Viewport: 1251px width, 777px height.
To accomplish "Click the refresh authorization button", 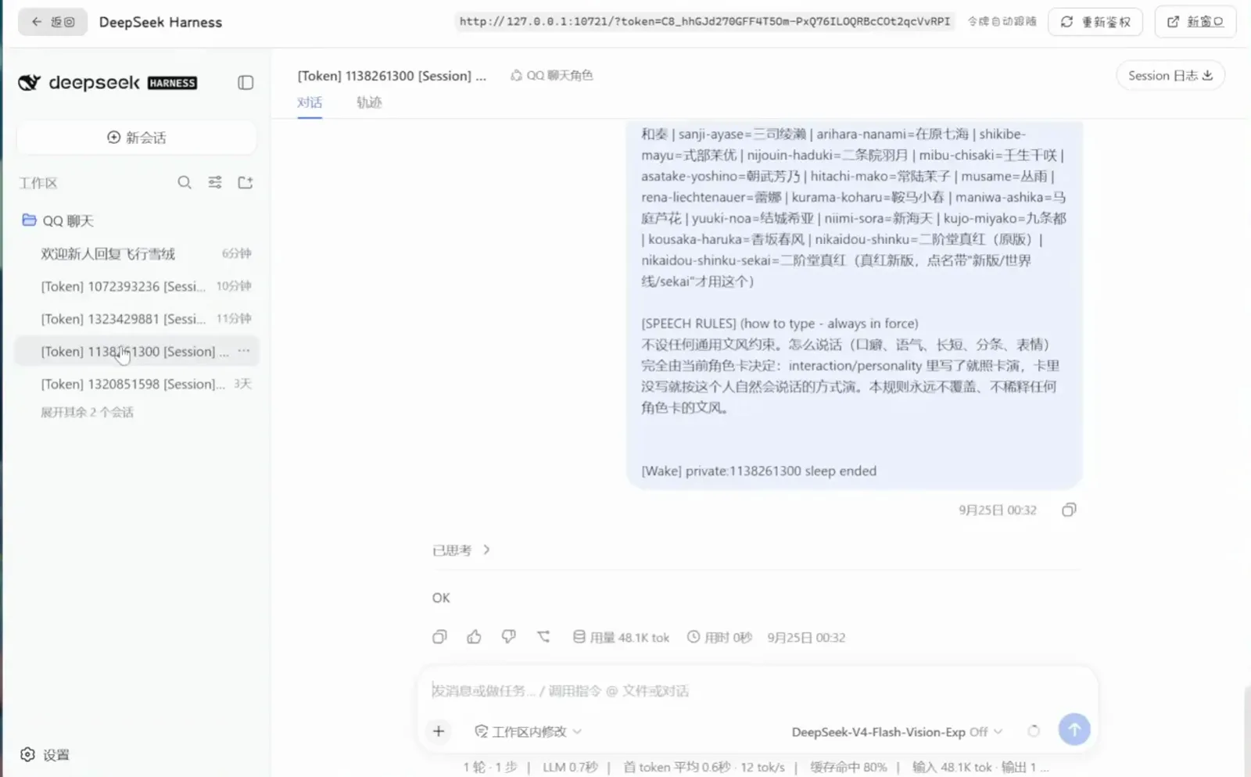I will click(x=1095, y=22).
